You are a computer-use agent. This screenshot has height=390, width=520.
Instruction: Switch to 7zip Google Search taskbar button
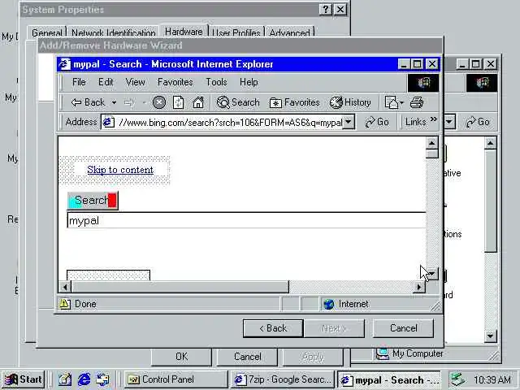click(282, 379)
